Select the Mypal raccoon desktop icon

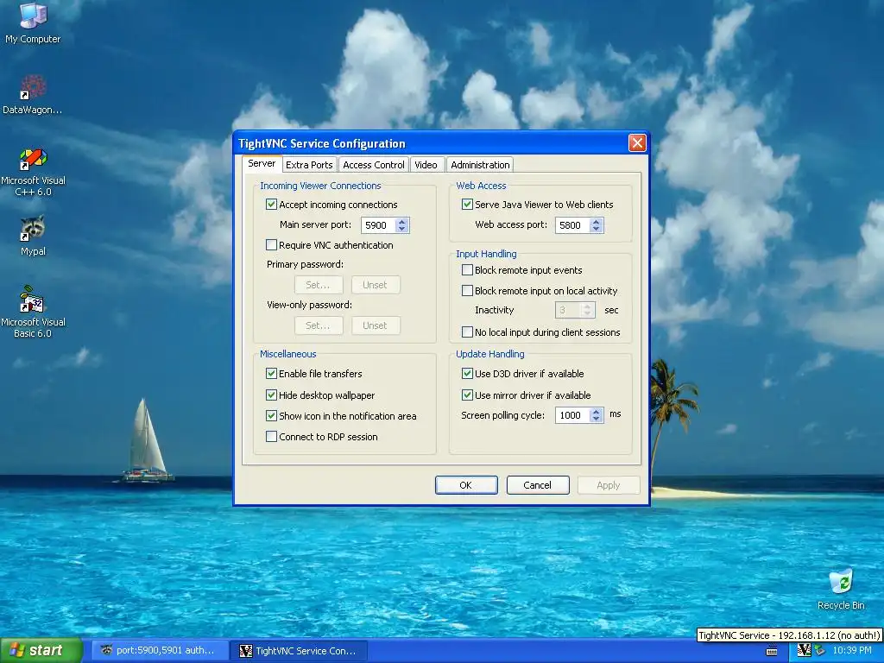click(33, 236)
